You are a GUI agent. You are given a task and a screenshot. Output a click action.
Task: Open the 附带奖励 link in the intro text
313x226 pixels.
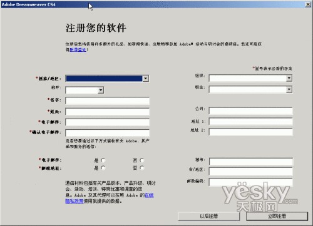(78, 50)
